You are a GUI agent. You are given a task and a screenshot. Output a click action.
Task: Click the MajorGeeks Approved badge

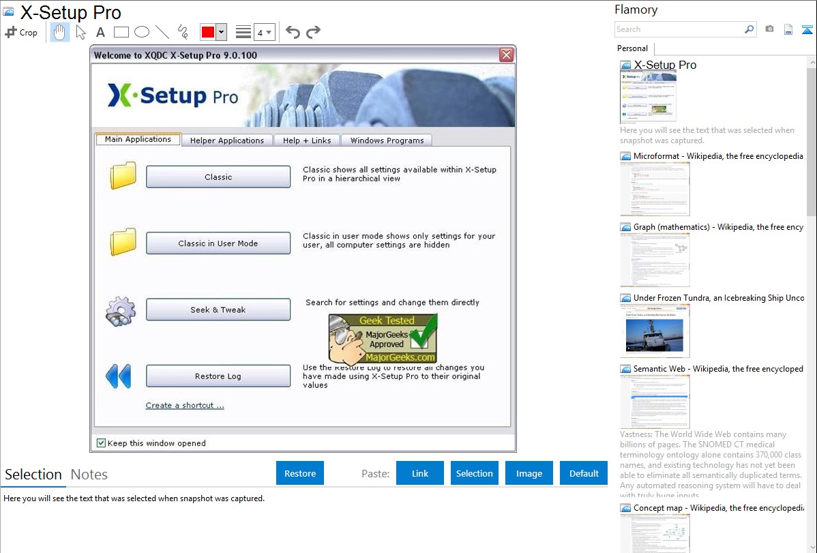point(383,338)
